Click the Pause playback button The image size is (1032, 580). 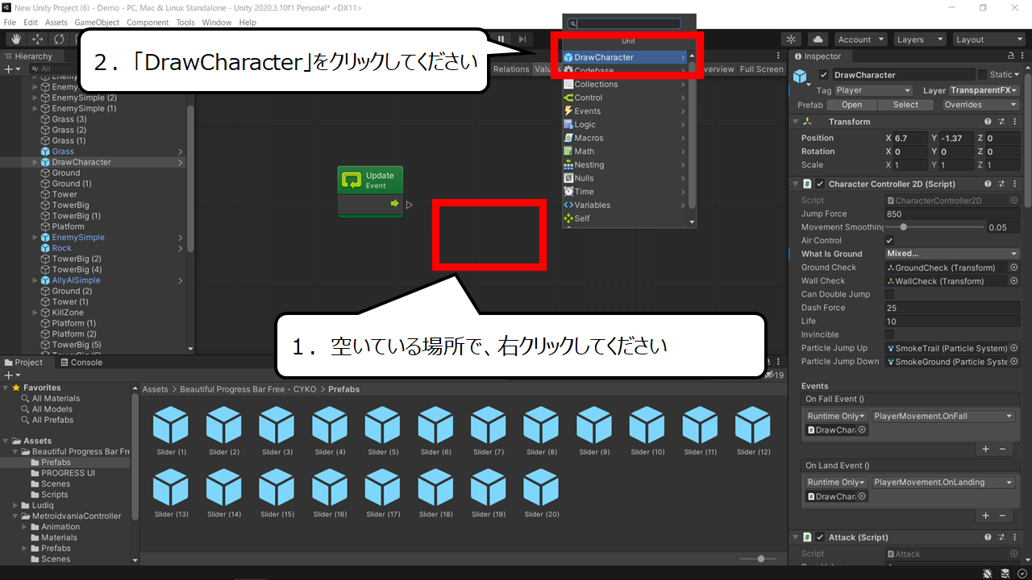[x=501, y=39]
